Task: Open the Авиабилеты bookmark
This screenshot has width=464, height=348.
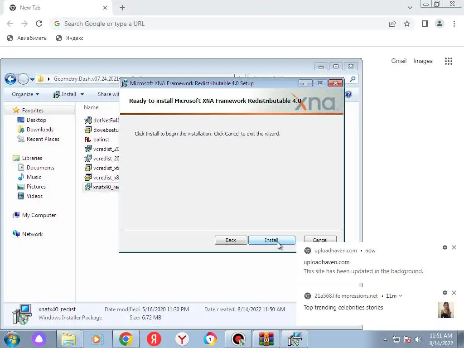Action: [x=27, y=38]
